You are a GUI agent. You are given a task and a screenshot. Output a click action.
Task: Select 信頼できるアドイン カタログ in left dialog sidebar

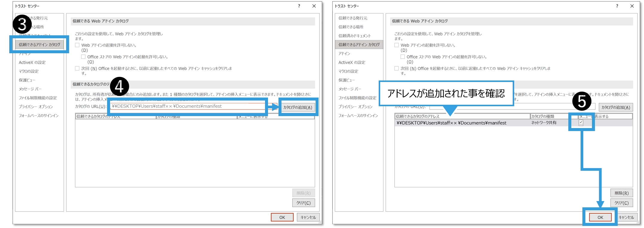point(39,45)
